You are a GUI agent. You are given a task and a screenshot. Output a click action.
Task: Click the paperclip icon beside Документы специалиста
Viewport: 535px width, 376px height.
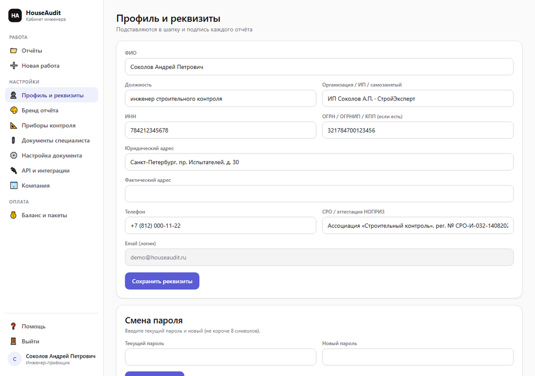pos(14,140)
